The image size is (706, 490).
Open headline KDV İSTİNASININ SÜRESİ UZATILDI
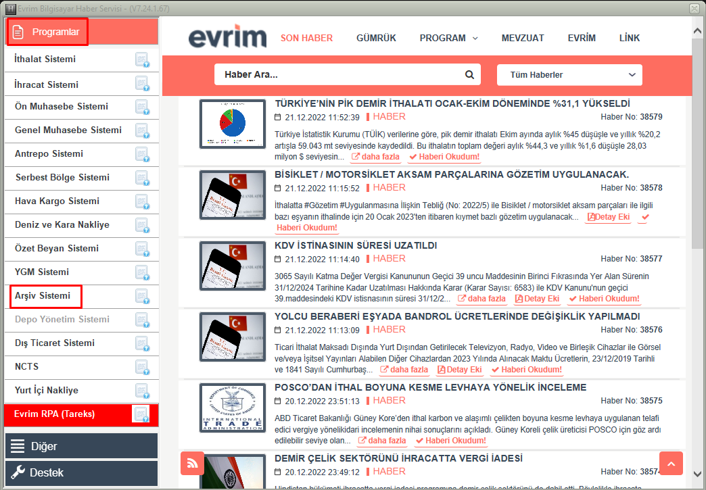coord(356,245)
